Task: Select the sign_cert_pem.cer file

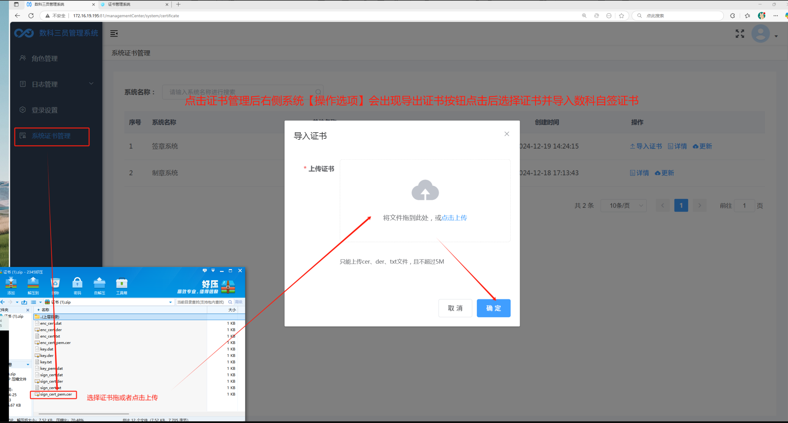Action: tap(56, 394)
